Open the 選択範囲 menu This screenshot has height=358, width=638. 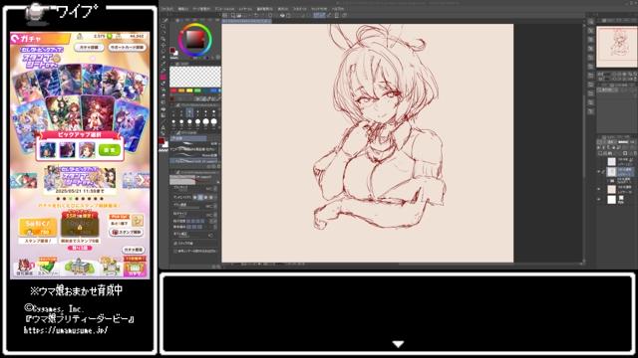[x=265, y=9]
